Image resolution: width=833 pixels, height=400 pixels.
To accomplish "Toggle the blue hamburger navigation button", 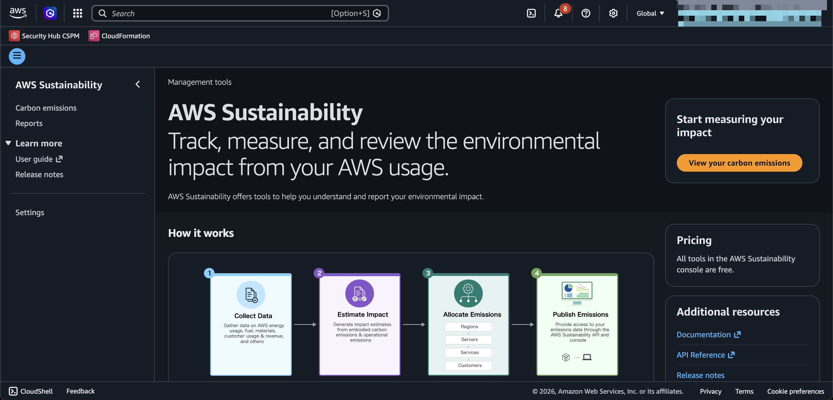I will pyautogui.click(x=17, y=56).
